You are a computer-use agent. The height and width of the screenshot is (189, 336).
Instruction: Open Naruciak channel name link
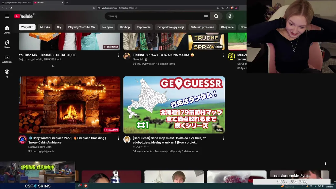[138, 60]
